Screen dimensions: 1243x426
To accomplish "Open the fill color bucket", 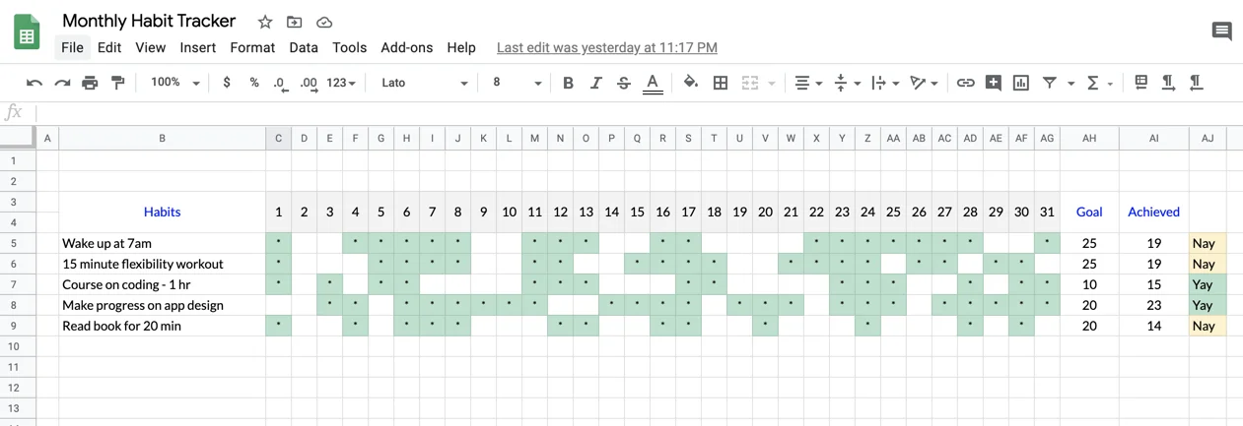I will click(x=691, y=83).
